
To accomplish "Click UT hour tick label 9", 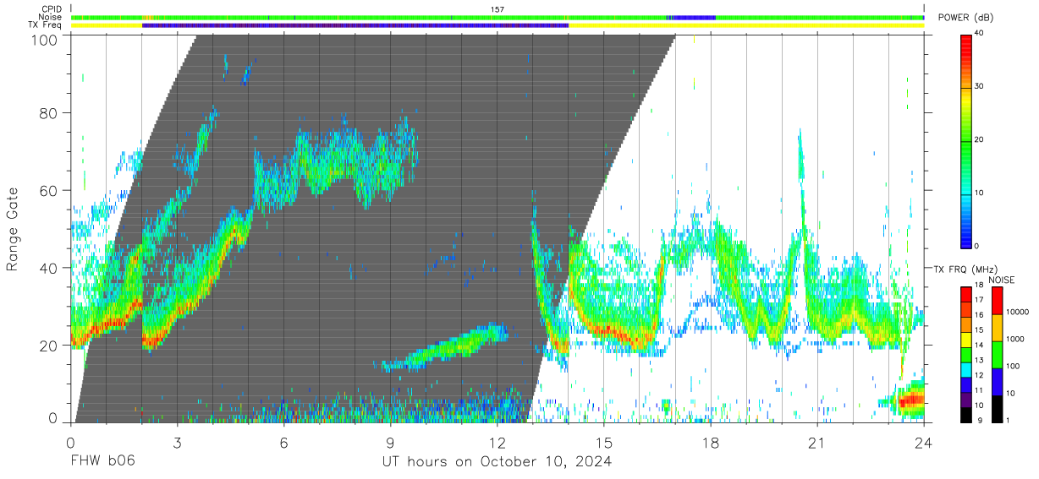I will pos(390,443).
